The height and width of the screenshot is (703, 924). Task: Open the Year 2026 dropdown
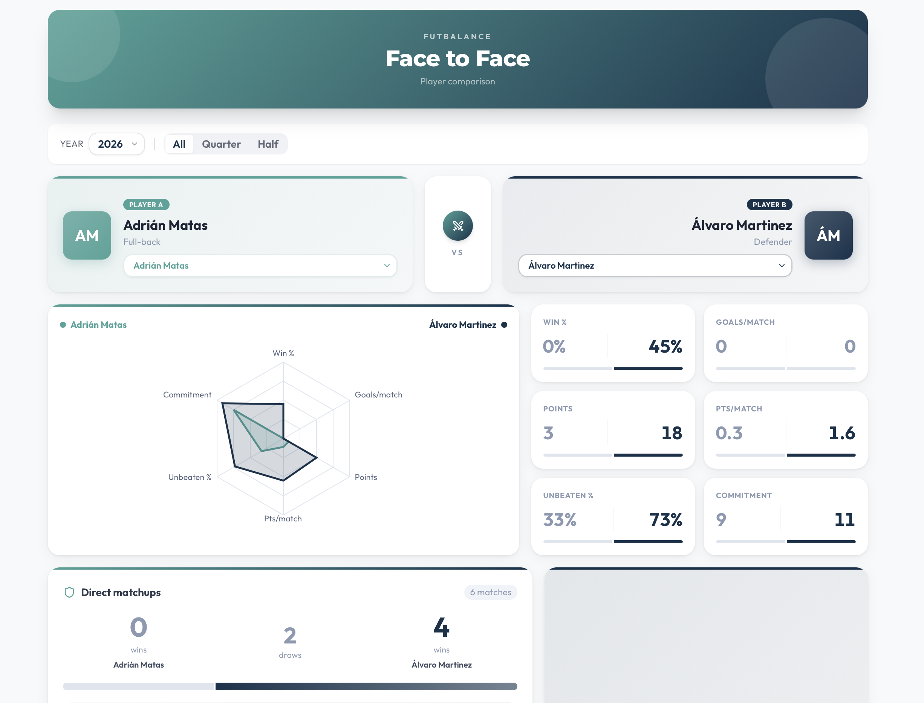coord(117,144)
